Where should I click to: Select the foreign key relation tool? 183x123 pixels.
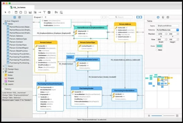pos(40,12)
